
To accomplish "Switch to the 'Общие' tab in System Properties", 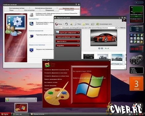I will click(x=11, y=10).
